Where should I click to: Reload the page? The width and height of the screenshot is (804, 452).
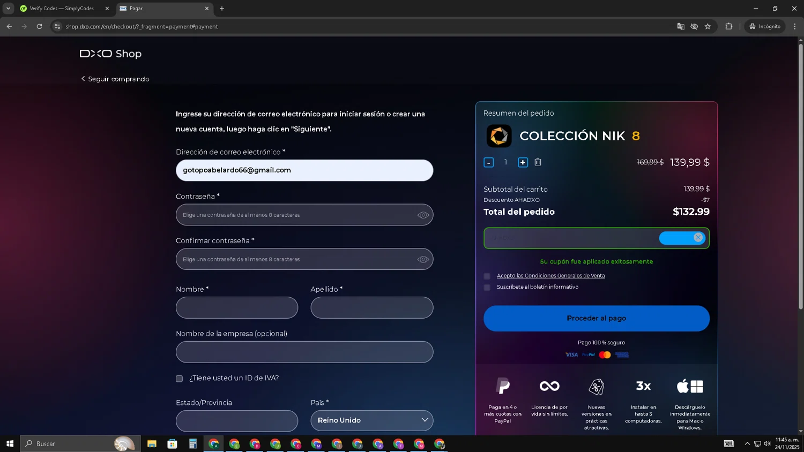39,26
